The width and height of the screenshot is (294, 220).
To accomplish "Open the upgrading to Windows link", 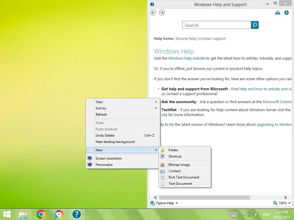I will (274, 125).
